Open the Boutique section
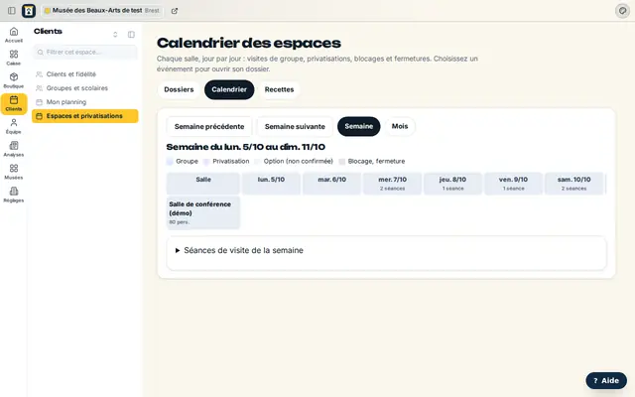The width and height of the screenshot is (635, 397). [14, 80]
